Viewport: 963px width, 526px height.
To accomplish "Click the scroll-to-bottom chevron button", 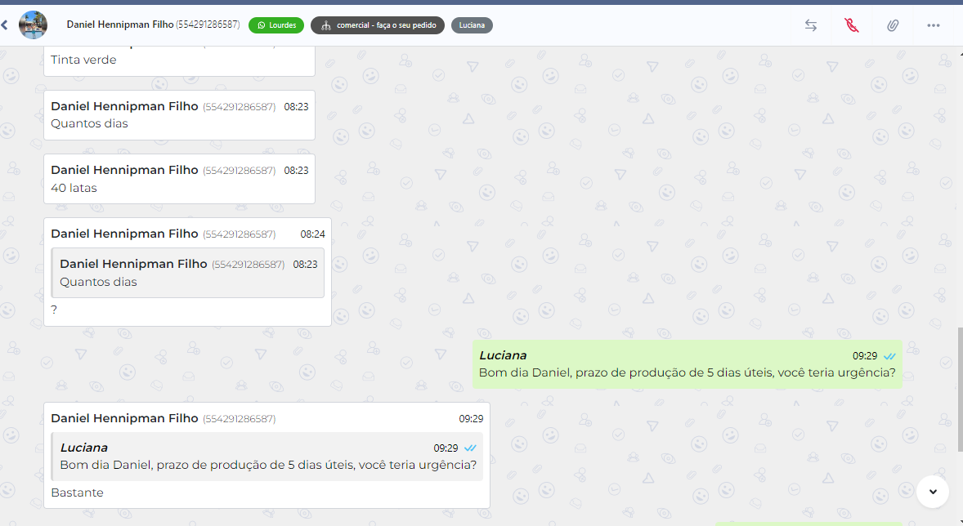I will (x=933, y=491).
